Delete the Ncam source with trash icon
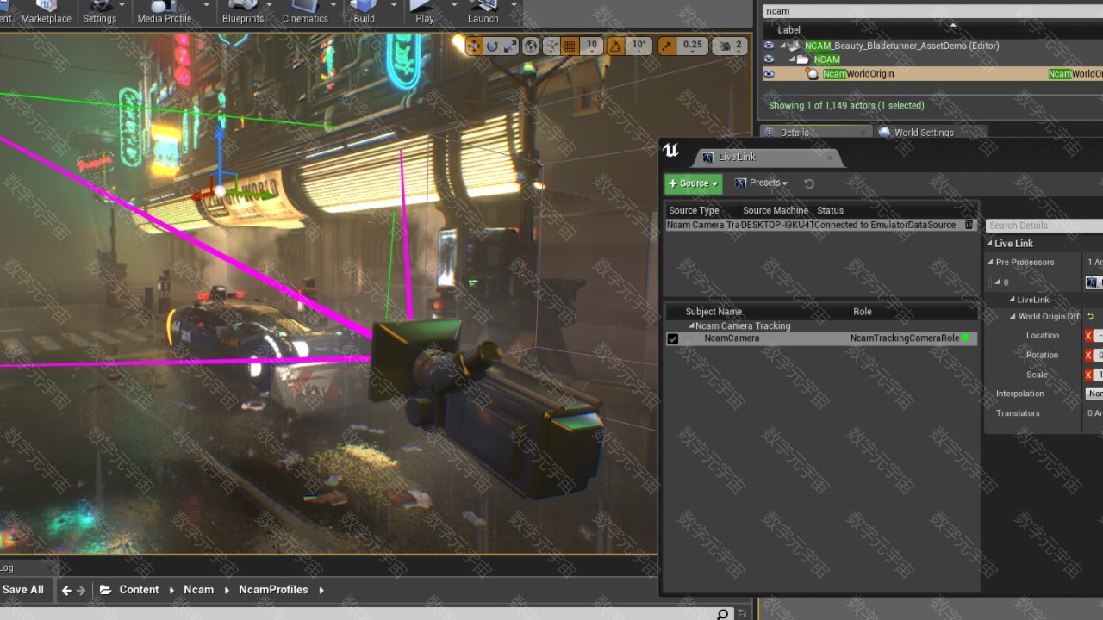Screen dimensions: 1103x620 pos(969,225)
